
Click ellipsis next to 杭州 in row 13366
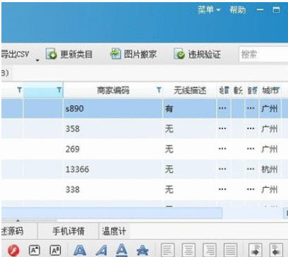(x=251, y=169)
